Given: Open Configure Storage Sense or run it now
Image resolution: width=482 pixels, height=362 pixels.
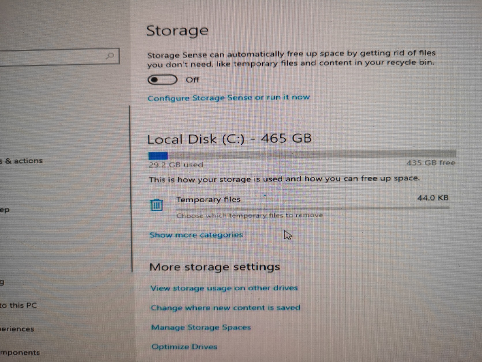Looking at the screenshot, I should click(x=229, y=98).
